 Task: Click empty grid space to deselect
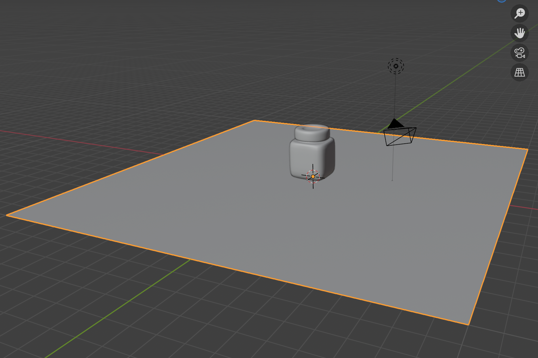pyautogui.click(x=98, y=65)
